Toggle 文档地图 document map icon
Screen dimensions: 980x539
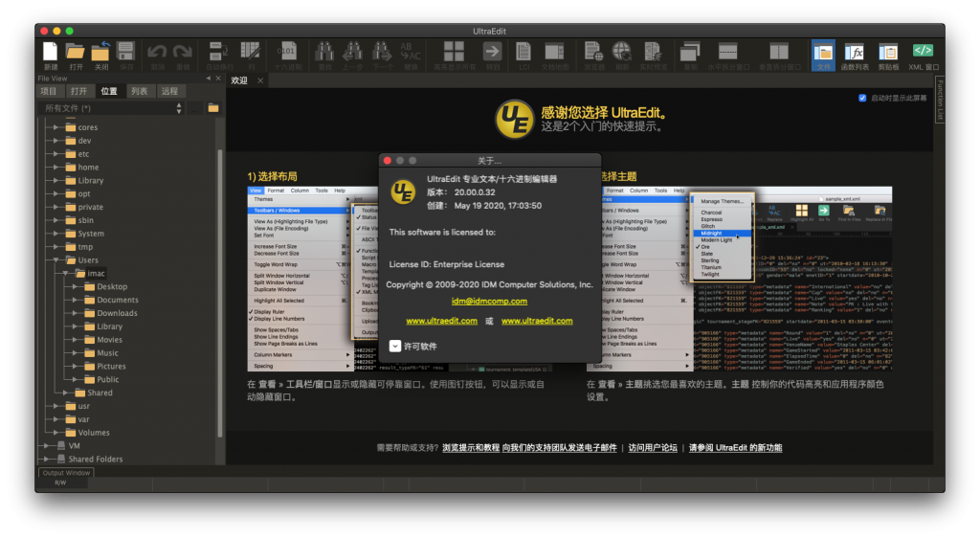pyautogui.click(x=554, y=52)
